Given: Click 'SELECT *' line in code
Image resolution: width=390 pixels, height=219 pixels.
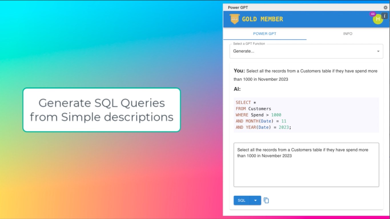Looking at the screenshot, I should coord(246,102).
